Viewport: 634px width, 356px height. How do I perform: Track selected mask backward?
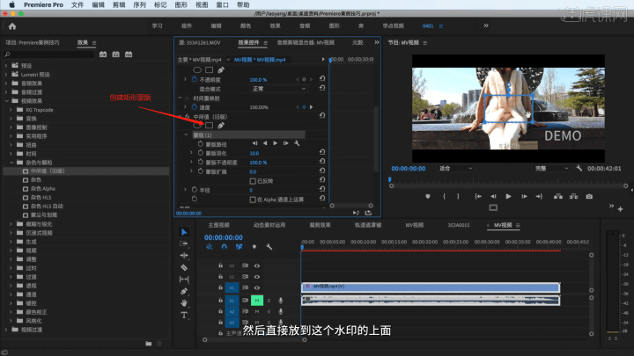tap(265, 143)
